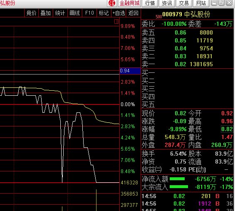Add stock via +自选 button

[119, 13]
